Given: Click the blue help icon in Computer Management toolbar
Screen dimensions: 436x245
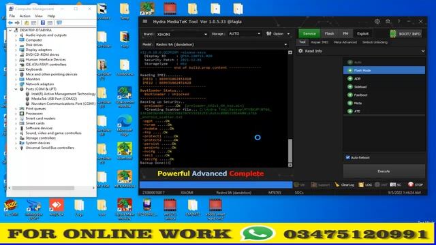Looking at the screenshot, I should pyautogui.click(x=42, y=22).
